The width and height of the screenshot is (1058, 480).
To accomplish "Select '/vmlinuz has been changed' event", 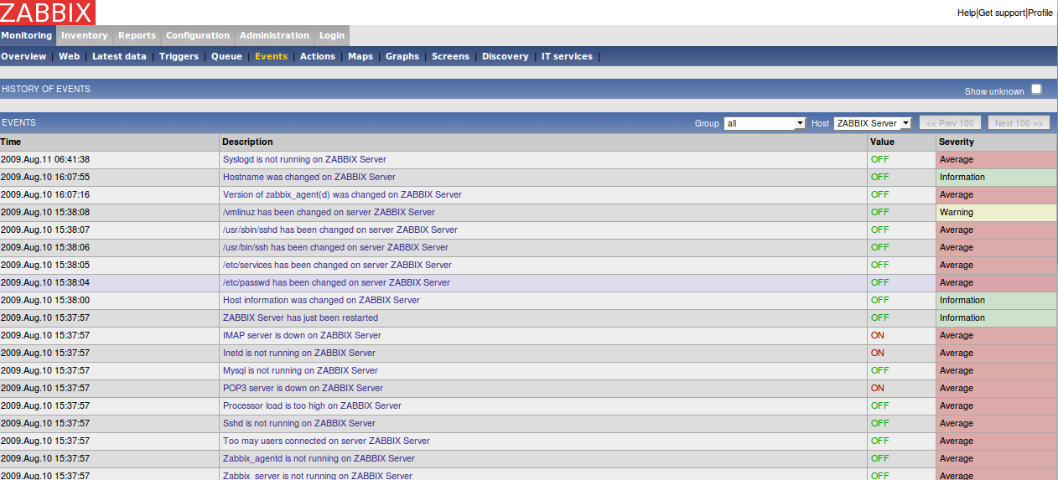I will point(329,212).
